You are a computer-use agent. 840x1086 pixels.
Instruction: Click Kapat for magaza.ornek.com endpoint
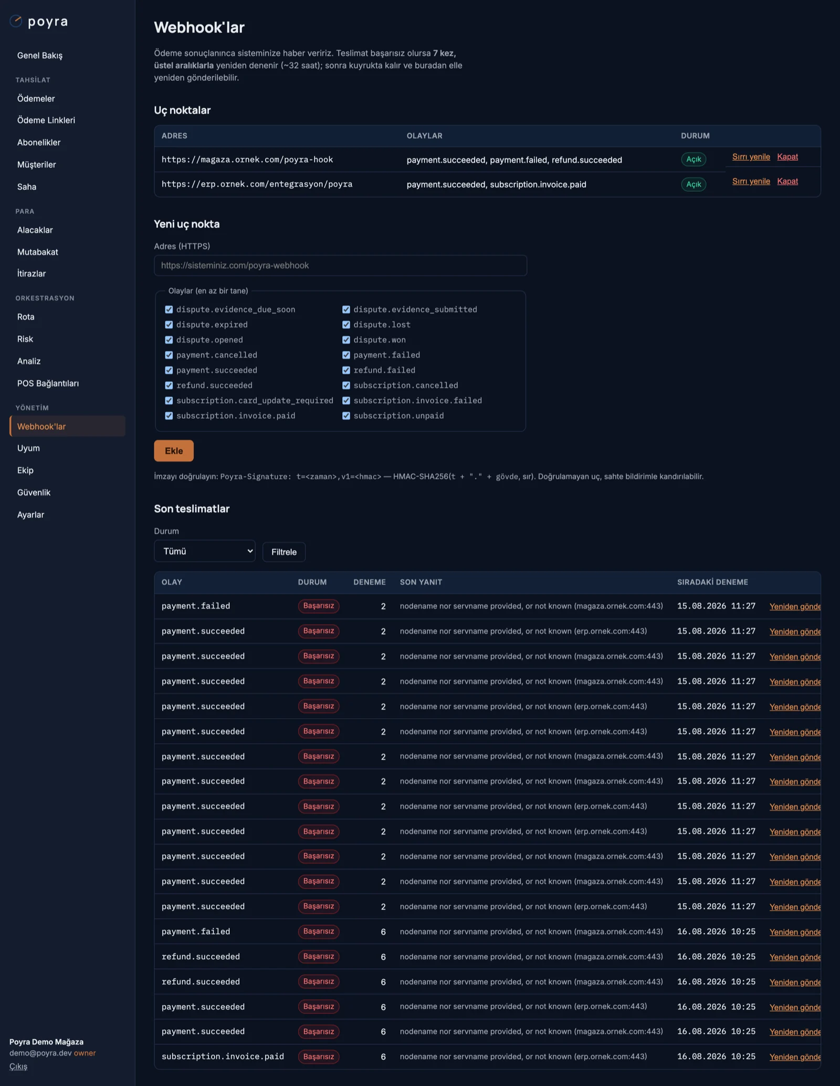[787, 157]
